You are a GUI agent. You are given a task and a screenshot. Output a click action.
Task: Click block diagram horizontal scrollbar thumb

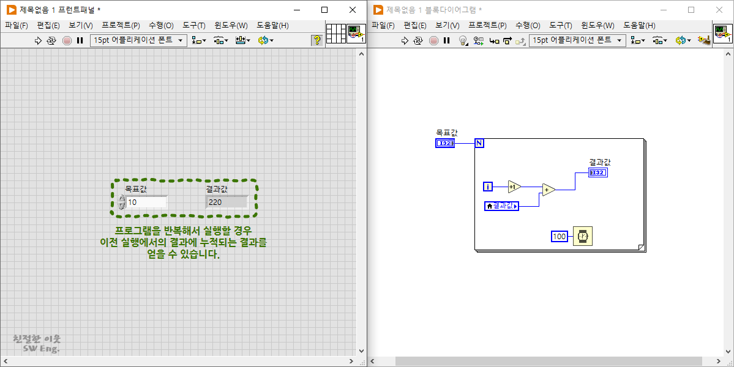[x=549, y=361]
